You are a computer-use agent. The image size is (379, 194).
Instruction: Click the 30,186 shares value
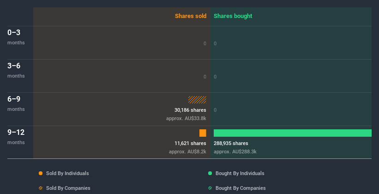pos(191,110)
